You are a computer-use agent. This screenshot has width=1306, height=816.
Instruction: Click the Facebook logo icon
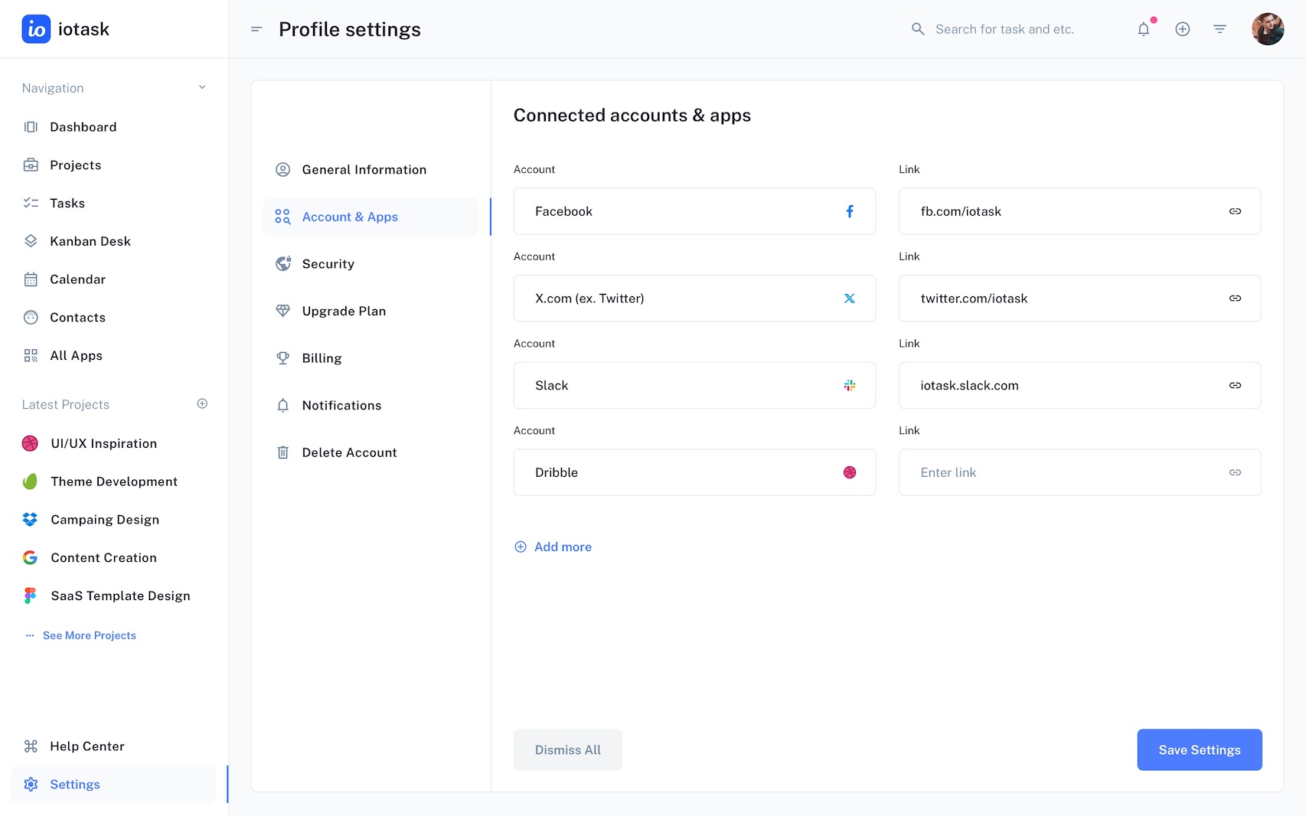(849, 211)
